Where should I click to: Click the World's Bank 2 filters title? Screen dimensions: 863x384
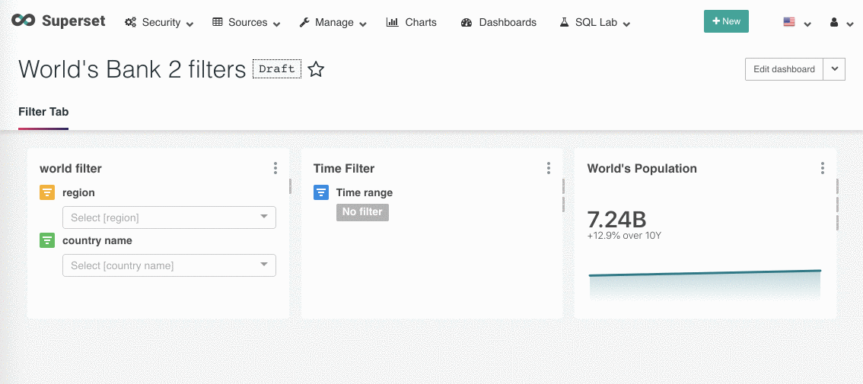[132, 69]
